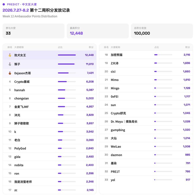This screenshot has height=196, width=195.
Task: Click the left table 积分 column header
Action: [x=91, y=47]
